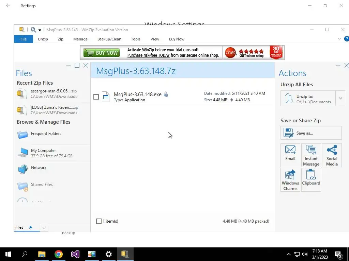The image size is (349, 261).
Task: Click the magnifier search icon in quick access bar
Action: [33, 30]
